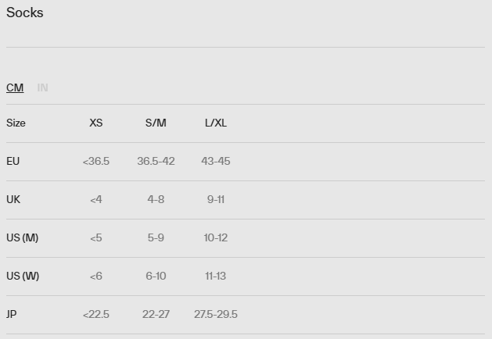Click the US (M) row label

click(x=22, y=237)
